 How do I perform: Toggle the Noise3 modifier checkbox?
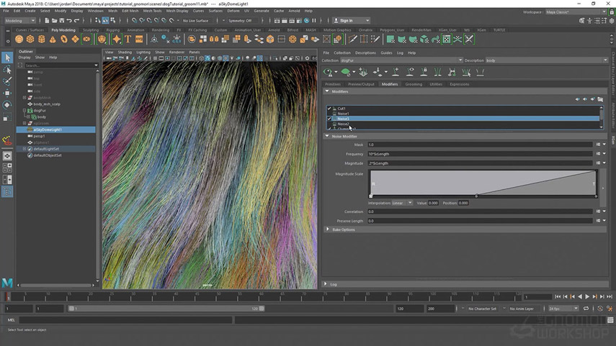[x=329, y=119]
